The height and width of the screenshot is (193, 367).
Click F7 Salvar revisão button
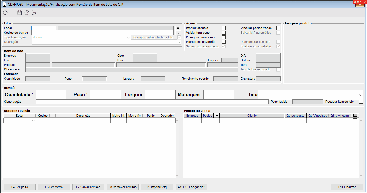coord(88,187)
